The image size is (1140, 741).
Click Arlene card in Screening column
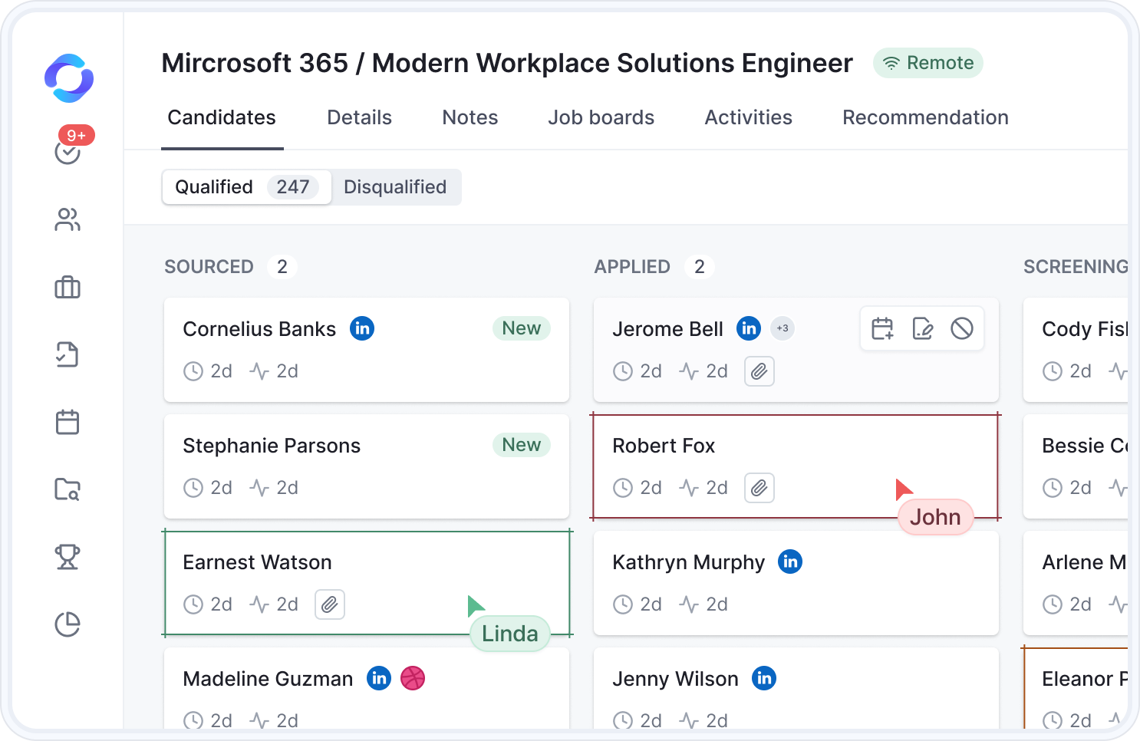[1076, 583]
